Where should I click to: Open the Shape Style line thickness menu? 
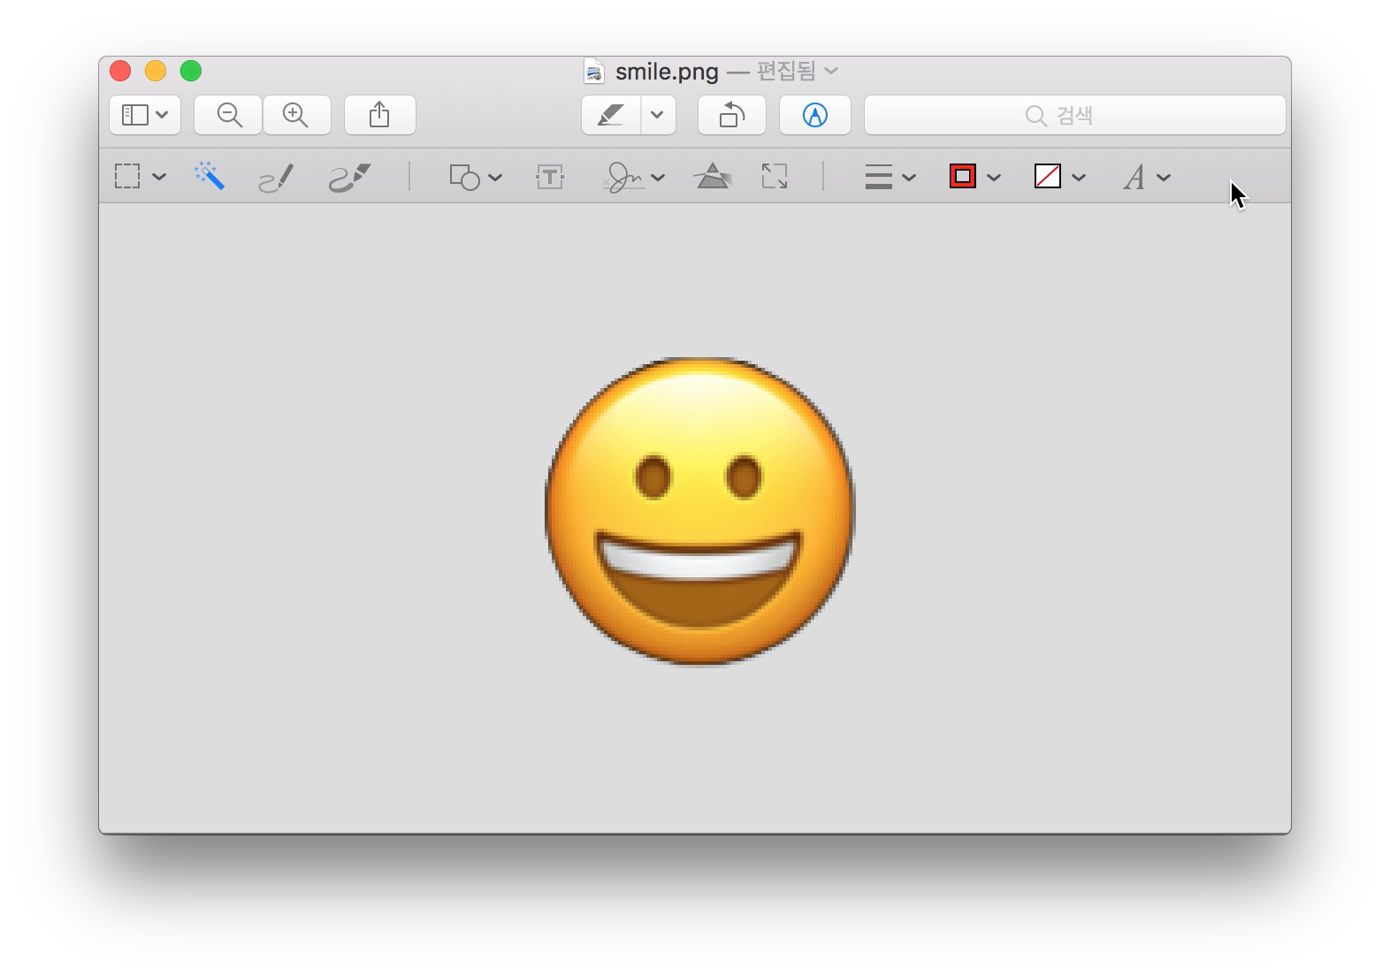tap(878, 177)
